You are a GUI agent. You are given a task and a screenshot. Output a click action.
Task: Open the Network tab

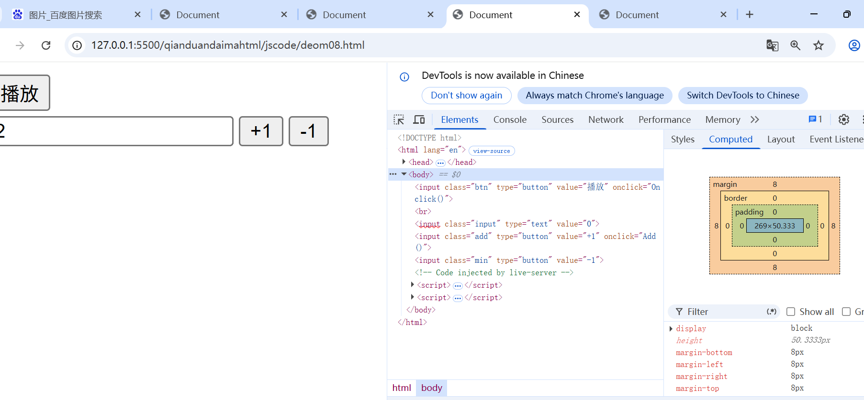pyautogui.click(x=606, y=119)
